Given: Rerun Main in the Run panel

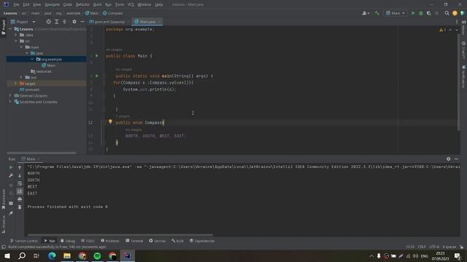Looking at the screenshot, I should 11,167.
